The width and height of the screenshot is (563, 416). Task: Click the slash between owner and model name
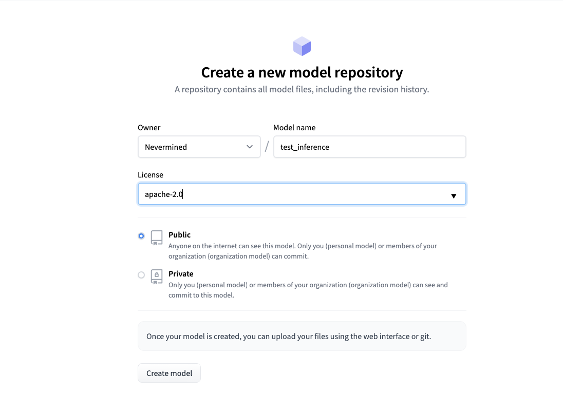267,146
